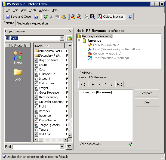Click the filter icon beside Find
The height and width of the screenshot is (160, 166).
click(x=69, y=147)
